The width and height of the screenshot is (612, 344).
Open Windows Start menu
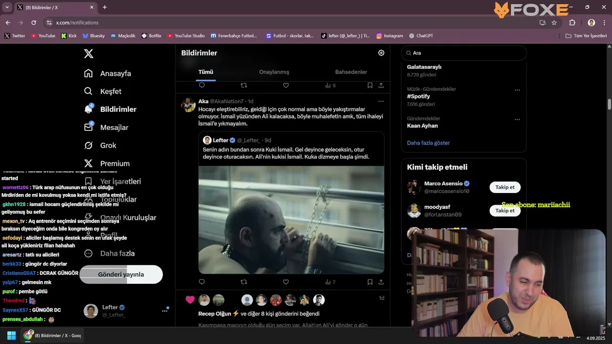tap(11, 335)
